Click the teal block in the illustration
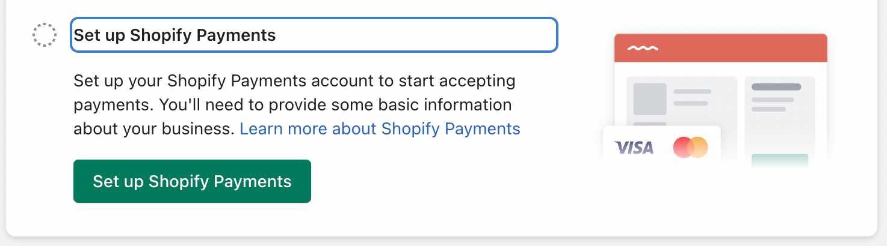The image size is (887, 246). [x=780, y=161]
